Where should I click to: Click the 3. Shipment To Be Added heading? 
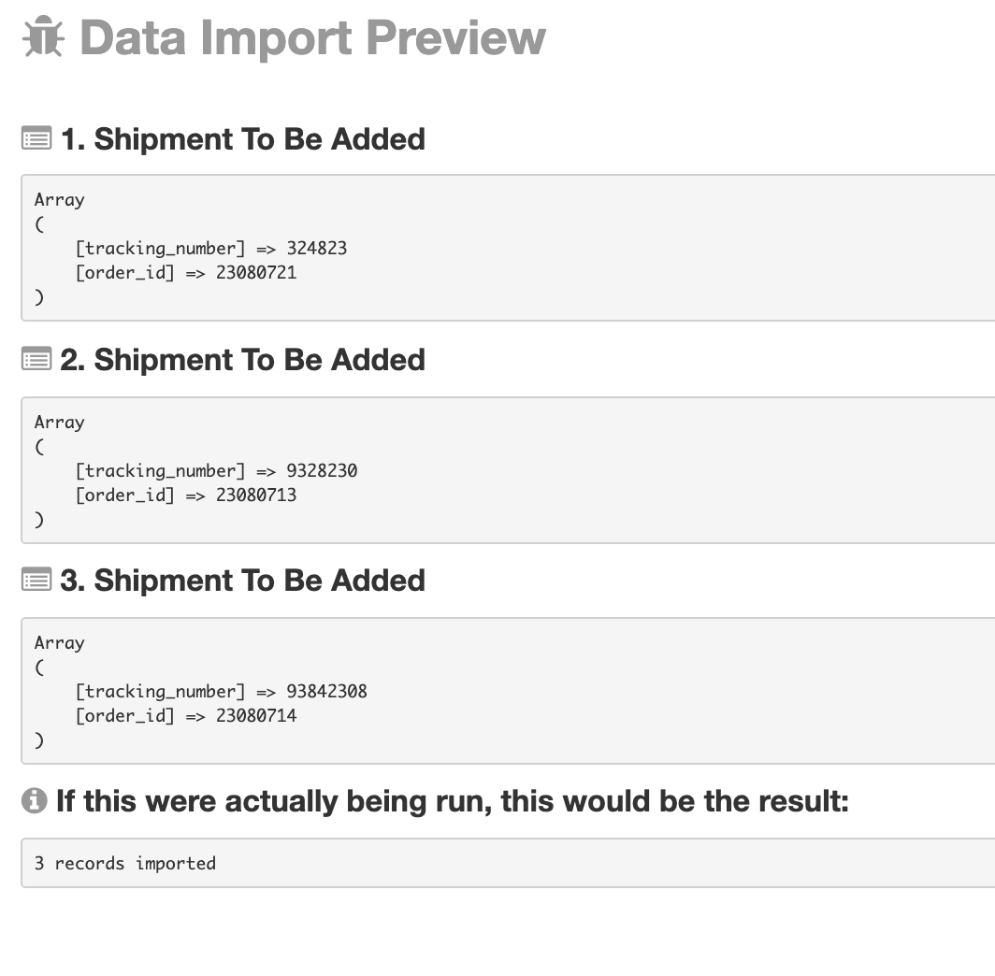[x=242, y=581]
